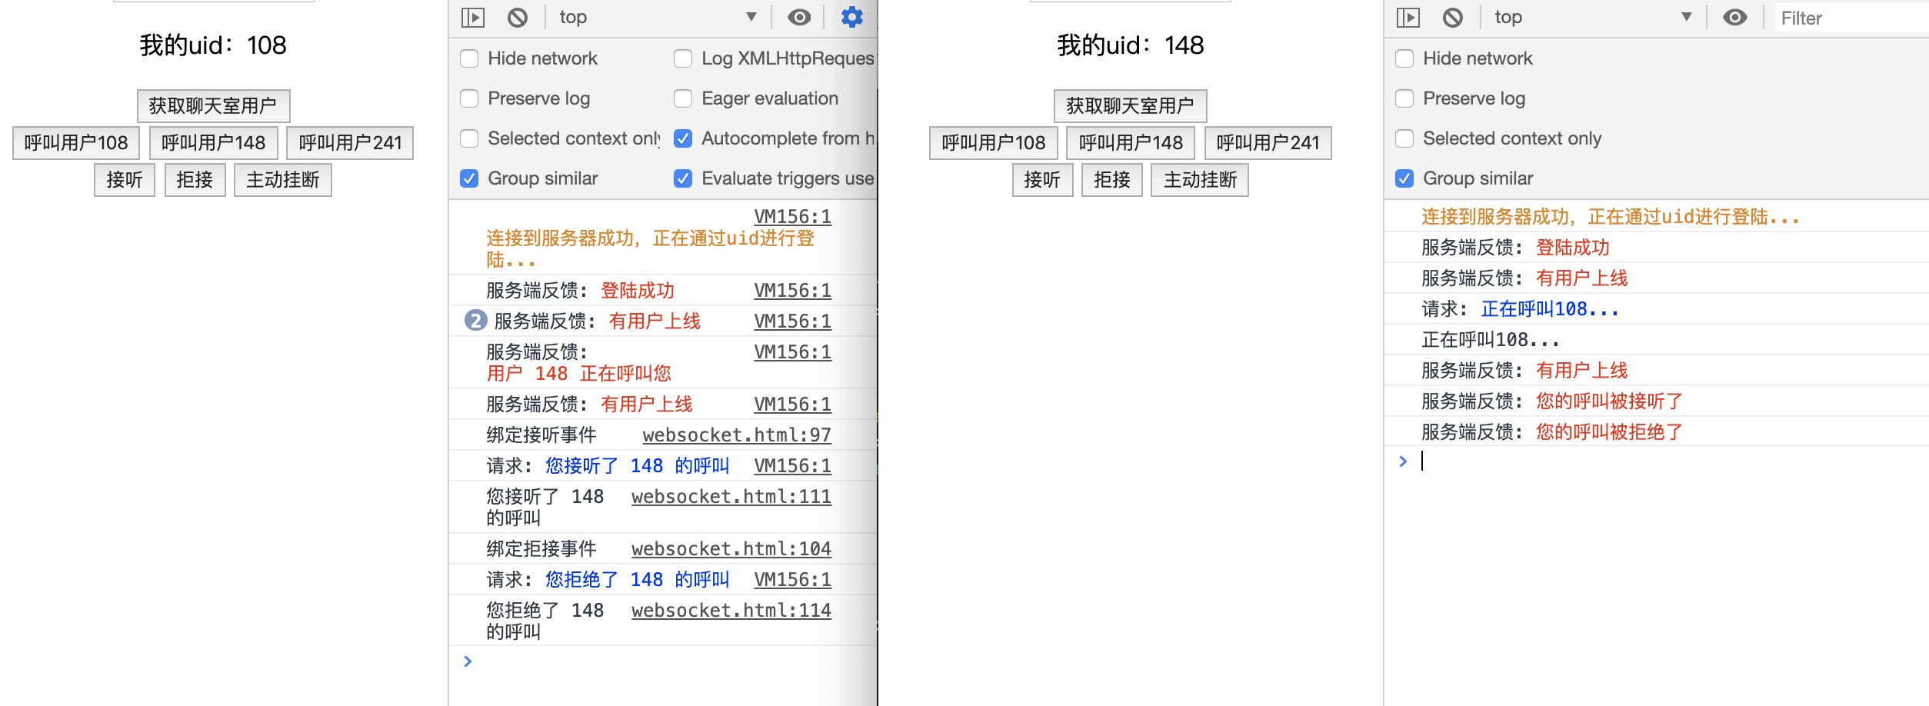Open live expression eye in right DevTools

pos(1734,17)
